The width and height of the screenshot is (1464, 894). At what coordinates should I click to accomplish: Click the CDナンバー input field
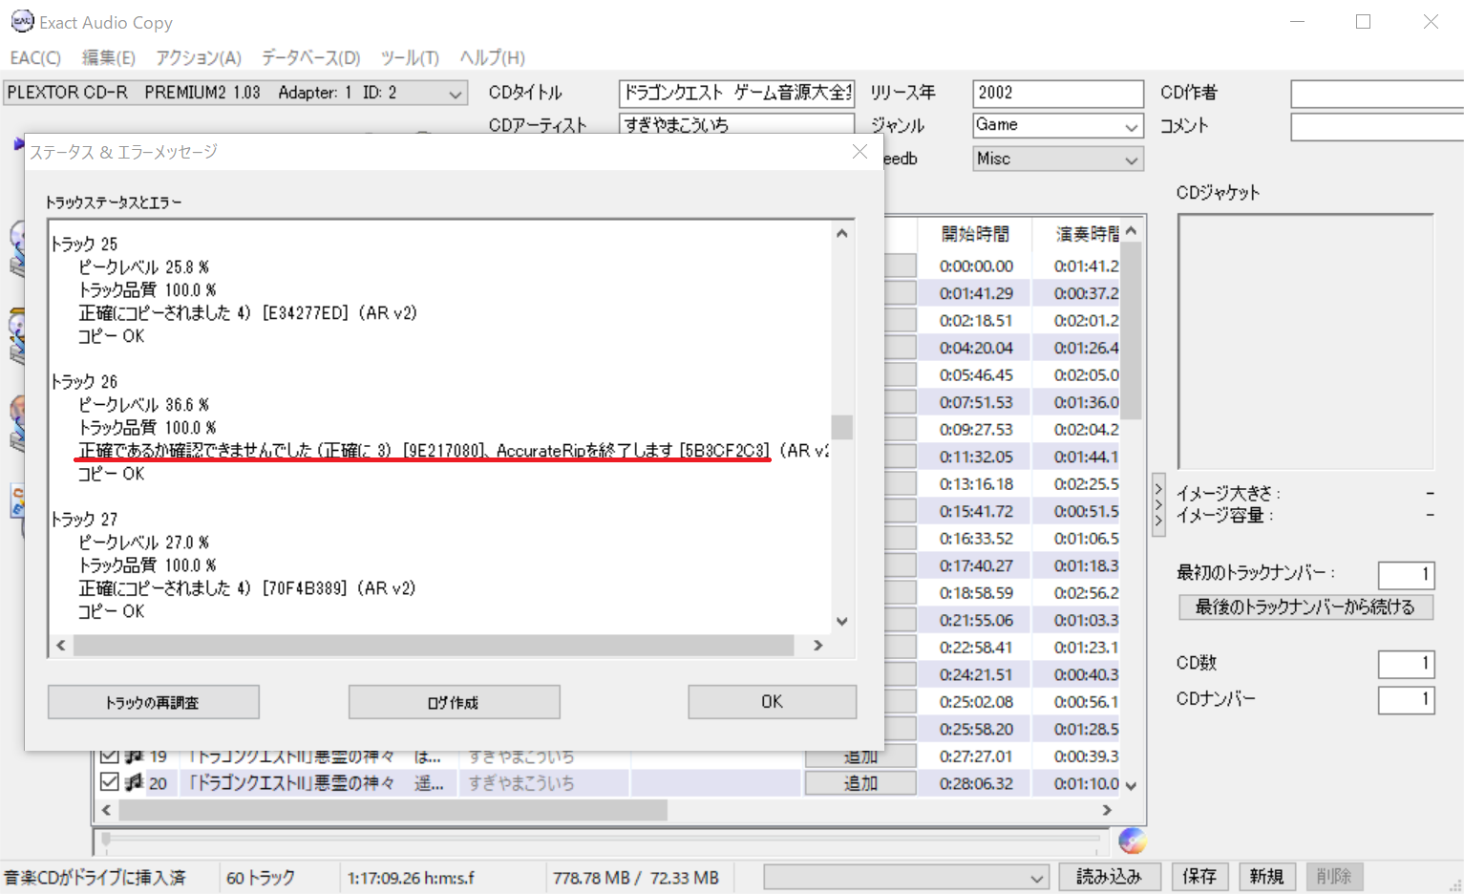(1406, 700)
